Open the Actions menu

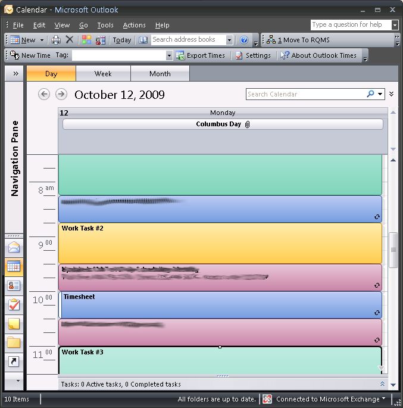click(134, 25)
